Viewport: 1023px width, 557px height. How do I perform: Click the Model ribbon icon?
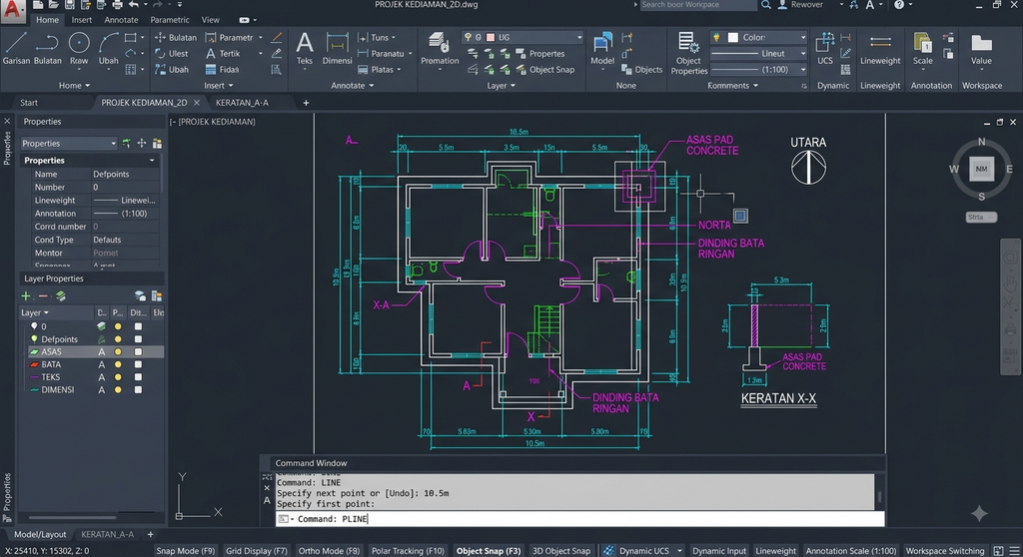tap(602, 49)
